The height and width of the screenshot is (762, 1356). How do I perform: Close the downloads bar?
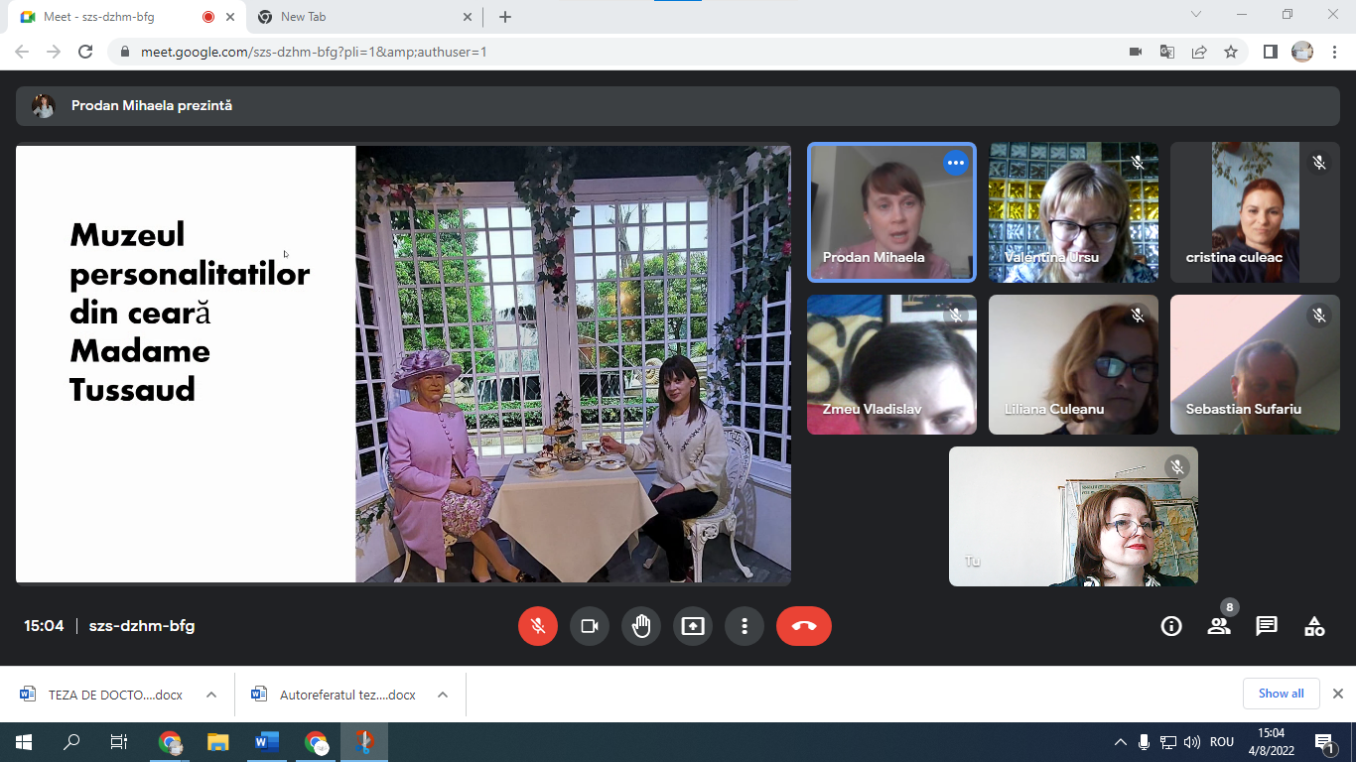coord(1337,694)
